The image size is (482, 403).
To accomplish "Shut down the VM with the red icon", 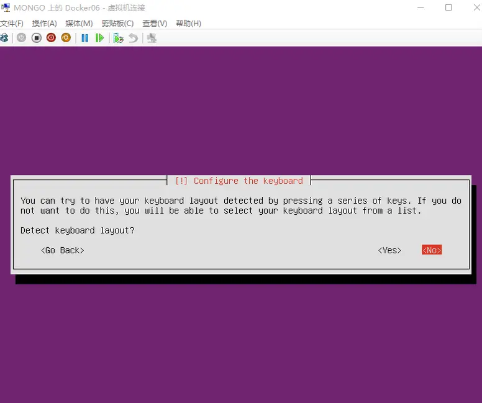I will [x=51, y=38].
